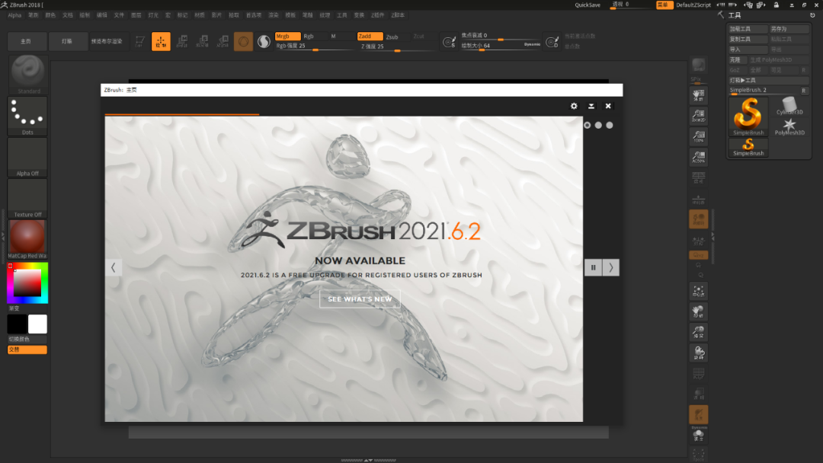This screenshot has width=823, height=463.
Task: Click 加载工具 in the tool panel
Action: tap(748, 29)
